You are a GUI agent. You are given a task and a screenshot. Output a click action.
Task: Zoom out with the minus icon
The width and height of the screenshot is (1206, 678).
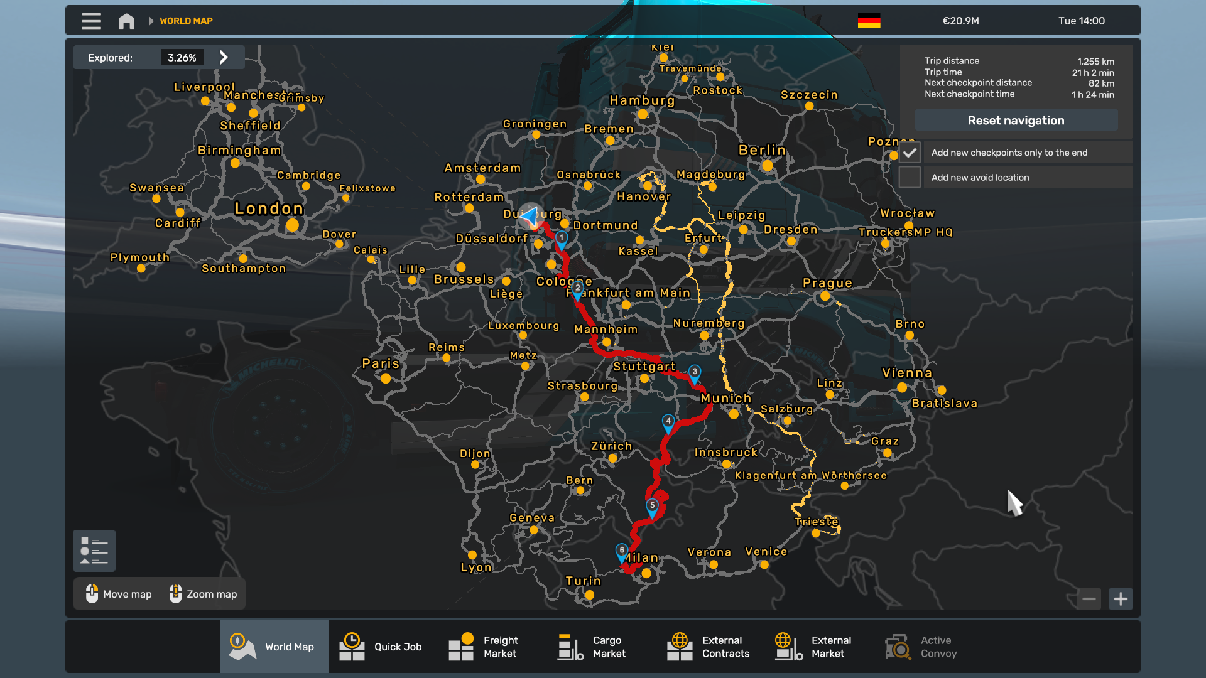point(1089,599)
